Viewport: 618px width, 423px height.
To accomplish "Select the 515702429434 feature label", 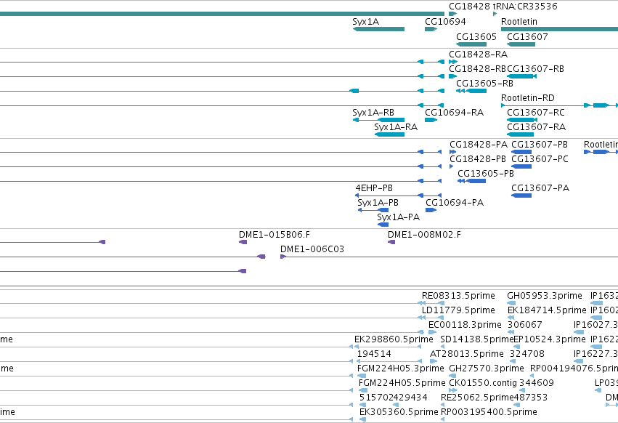I will [394, 398].
